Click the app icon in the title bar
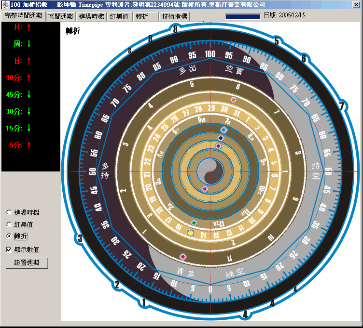The width and height of the screenshot is (363, 328). click(6, 4)
